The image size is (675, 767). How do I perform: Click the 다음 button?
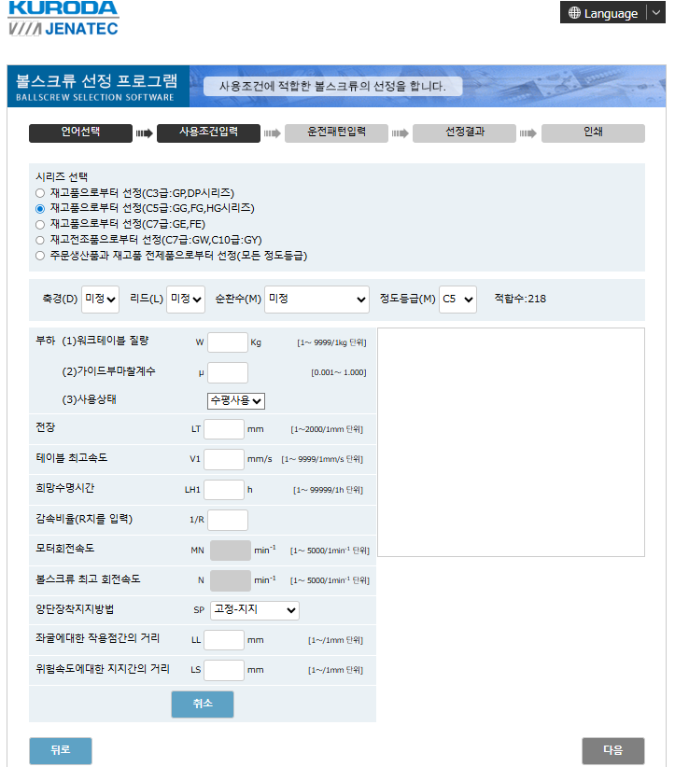point(612,750)
